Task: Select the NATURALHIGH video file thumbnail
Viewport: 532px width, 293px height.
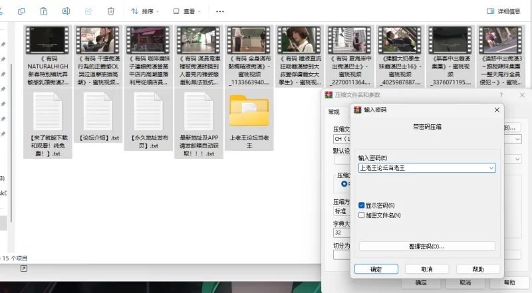Action: (47, 40)
